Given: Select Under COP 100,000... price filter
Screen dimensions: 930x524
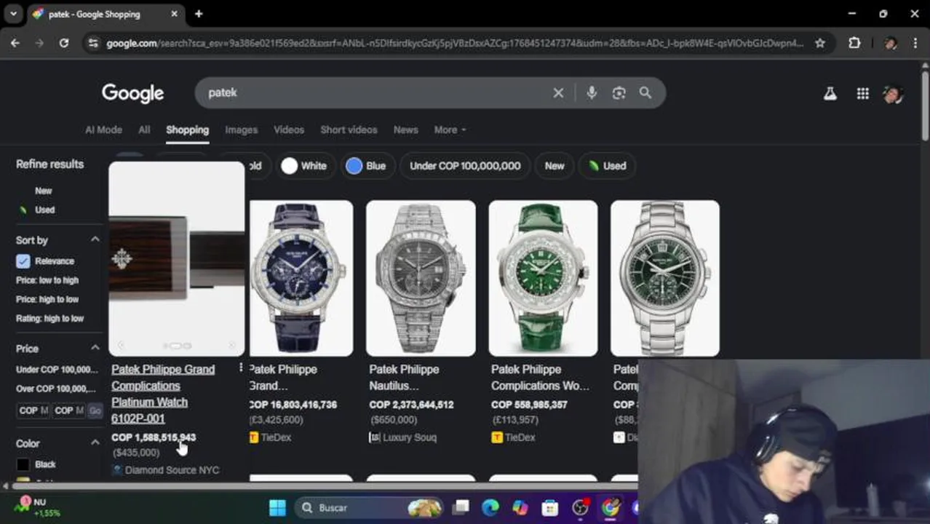Looking at the screenshot, I should tap(56, 370).
